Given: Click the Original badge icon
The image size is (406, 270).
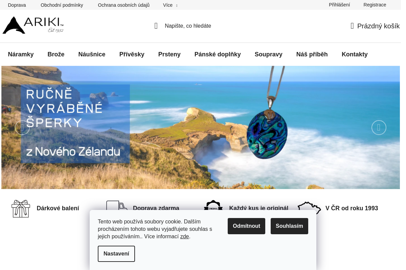Looking at the screenshot, I should click(x=213, y=205).
